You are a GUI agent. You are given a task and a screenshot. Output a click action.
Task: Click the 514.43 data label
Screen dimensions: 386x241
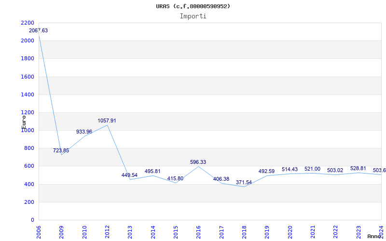[290, 170]
